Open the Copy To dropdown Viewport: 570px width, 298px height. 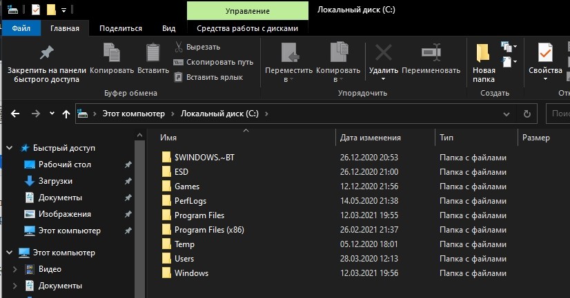pyautogui.click(x=340, y=79)
